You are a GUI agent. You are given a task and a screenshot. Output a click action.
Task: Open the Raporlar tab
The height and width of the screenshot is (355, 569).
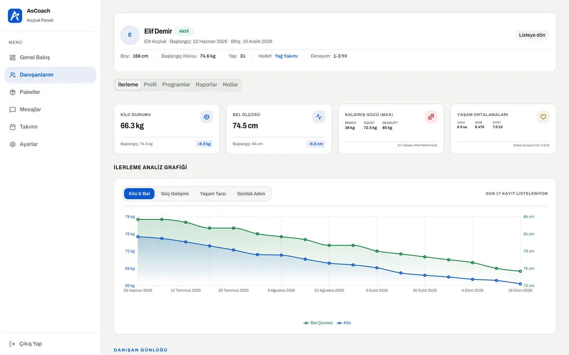click(206, 84)
